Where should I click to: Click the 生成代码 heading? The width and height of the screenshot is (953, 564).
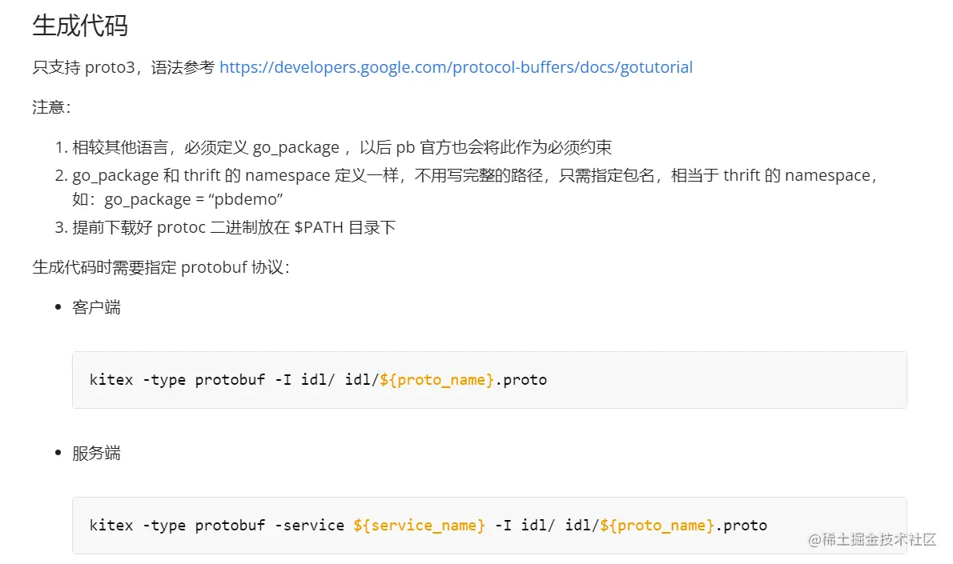(x=80, y=26)
